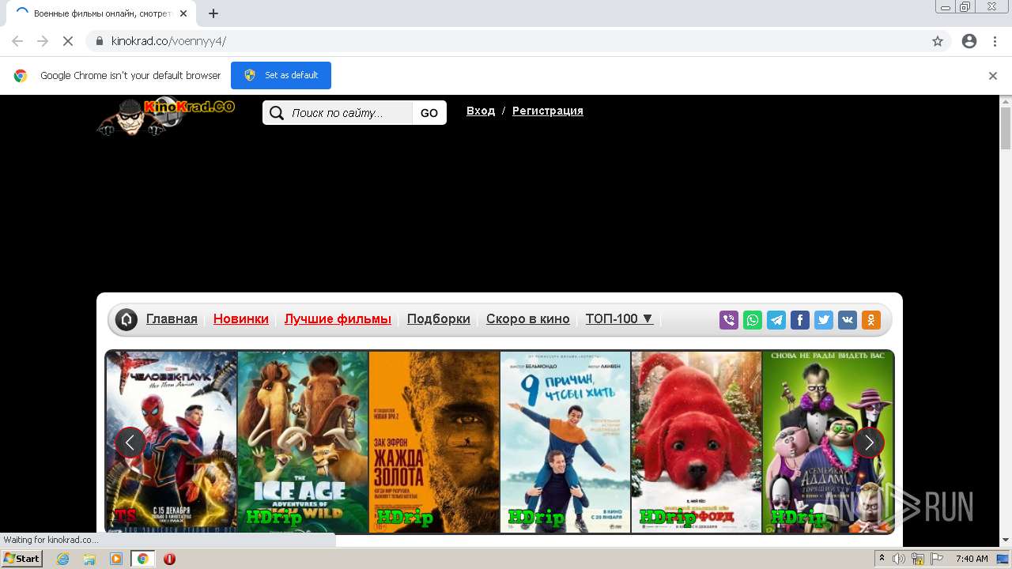Expand the ТОП-100 dropdown menu
This screenshot has width=1012, height=569.
coord(619,319)
